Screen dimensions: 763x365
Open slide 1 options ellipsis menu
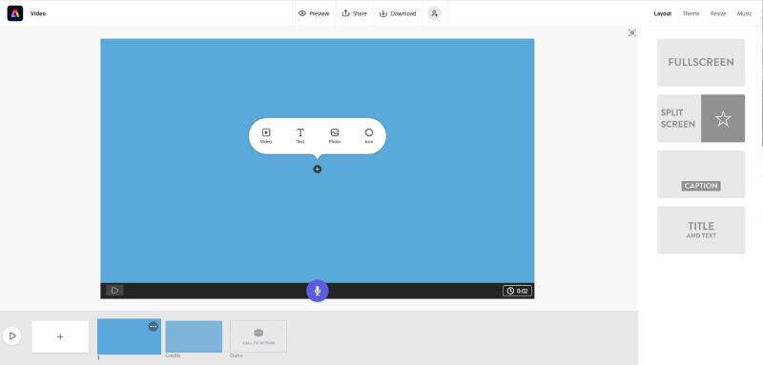[154, 327]
